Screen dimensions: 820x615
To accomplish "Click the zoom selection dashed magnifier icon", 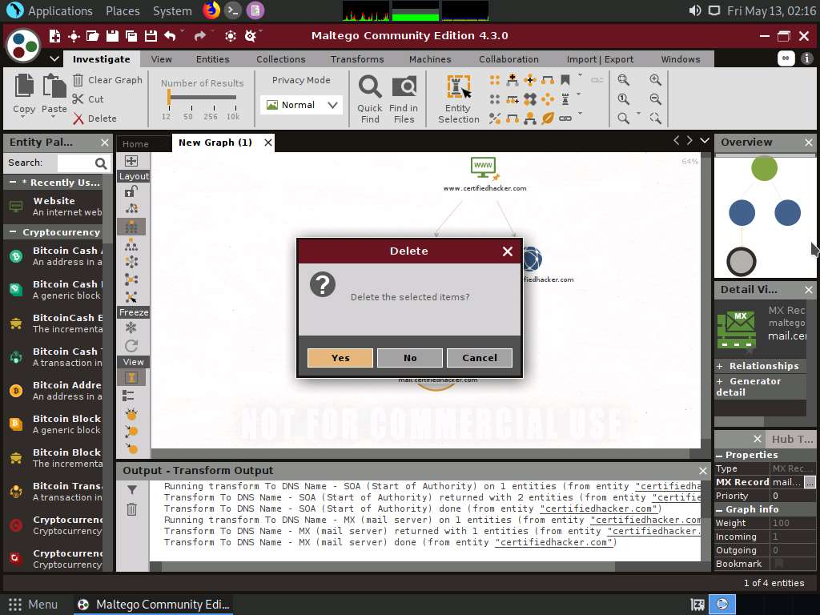I will coord(655,119).
